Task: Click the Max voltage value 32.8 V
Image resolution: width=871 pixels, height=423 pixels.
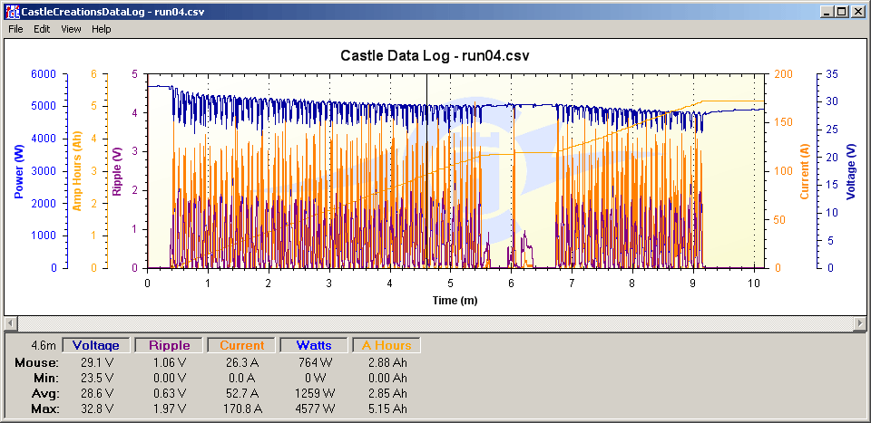Action: (x=96, y=409)
